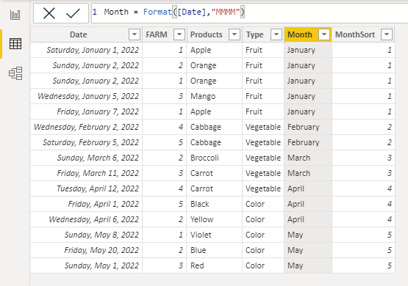Click the 'Mango' product cell
The width and height of the screenshot is (408, 286).
215,96
